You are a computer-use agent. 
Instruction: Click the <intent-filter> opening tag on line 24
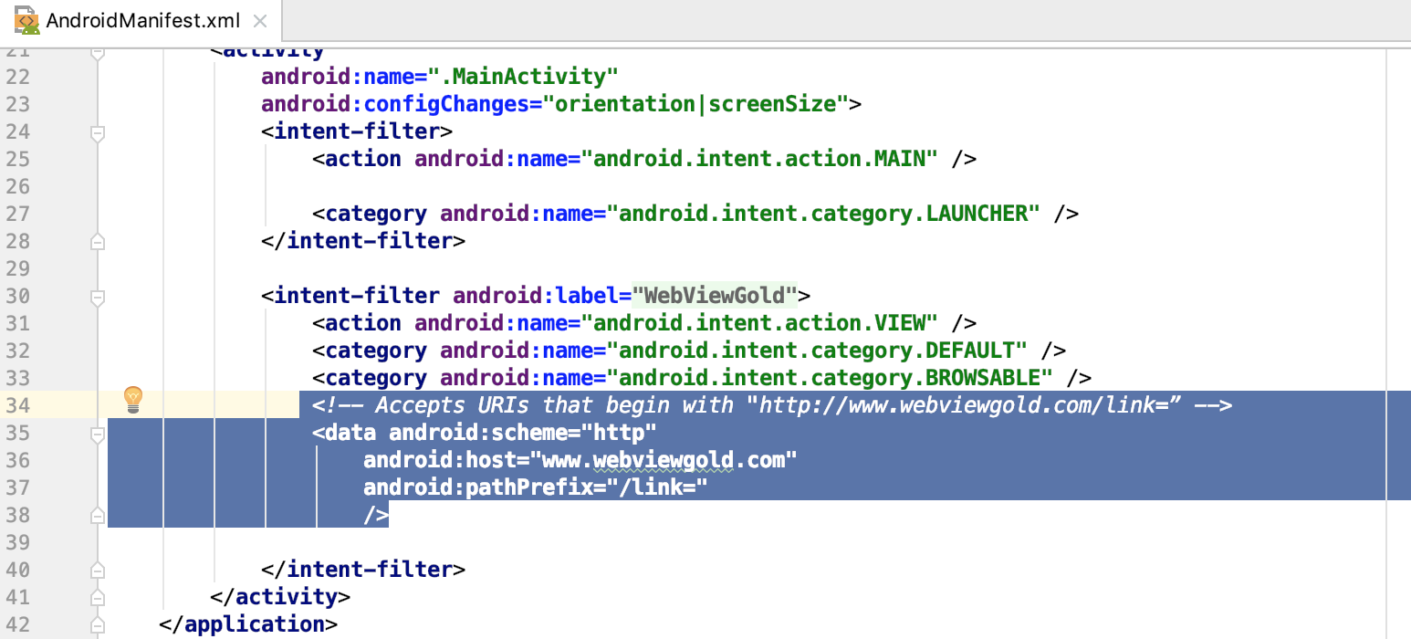[357, 131]
